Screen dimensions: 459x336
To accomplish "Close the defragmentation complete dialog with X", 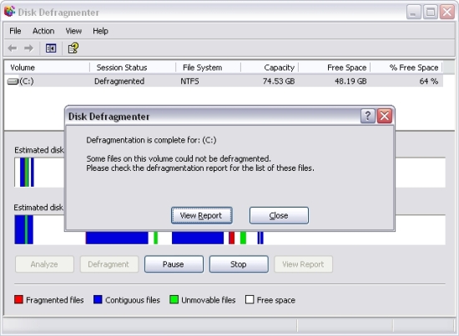I will click(x=385, y=116).
